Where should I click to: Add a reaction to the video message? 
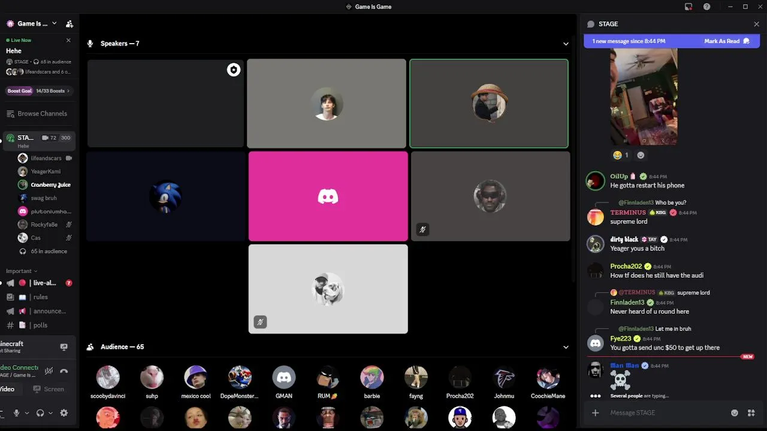tap(641, 155)
